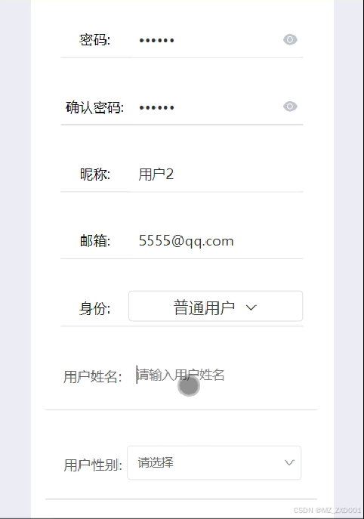Click the 用户姓名: label
The image size is (364, 519).
pos(93,377)
